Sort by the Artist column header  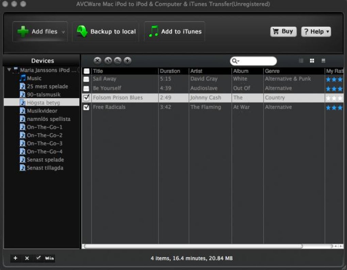point(210,71)
